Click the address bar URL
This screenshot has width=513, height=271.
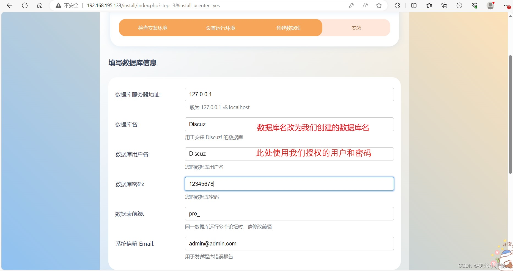153,5
